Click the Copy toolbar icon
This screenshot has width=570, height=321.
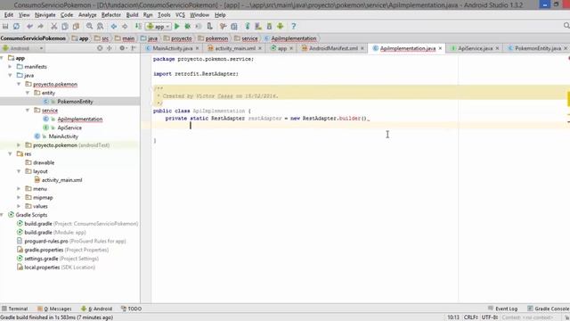click(65, 26)
